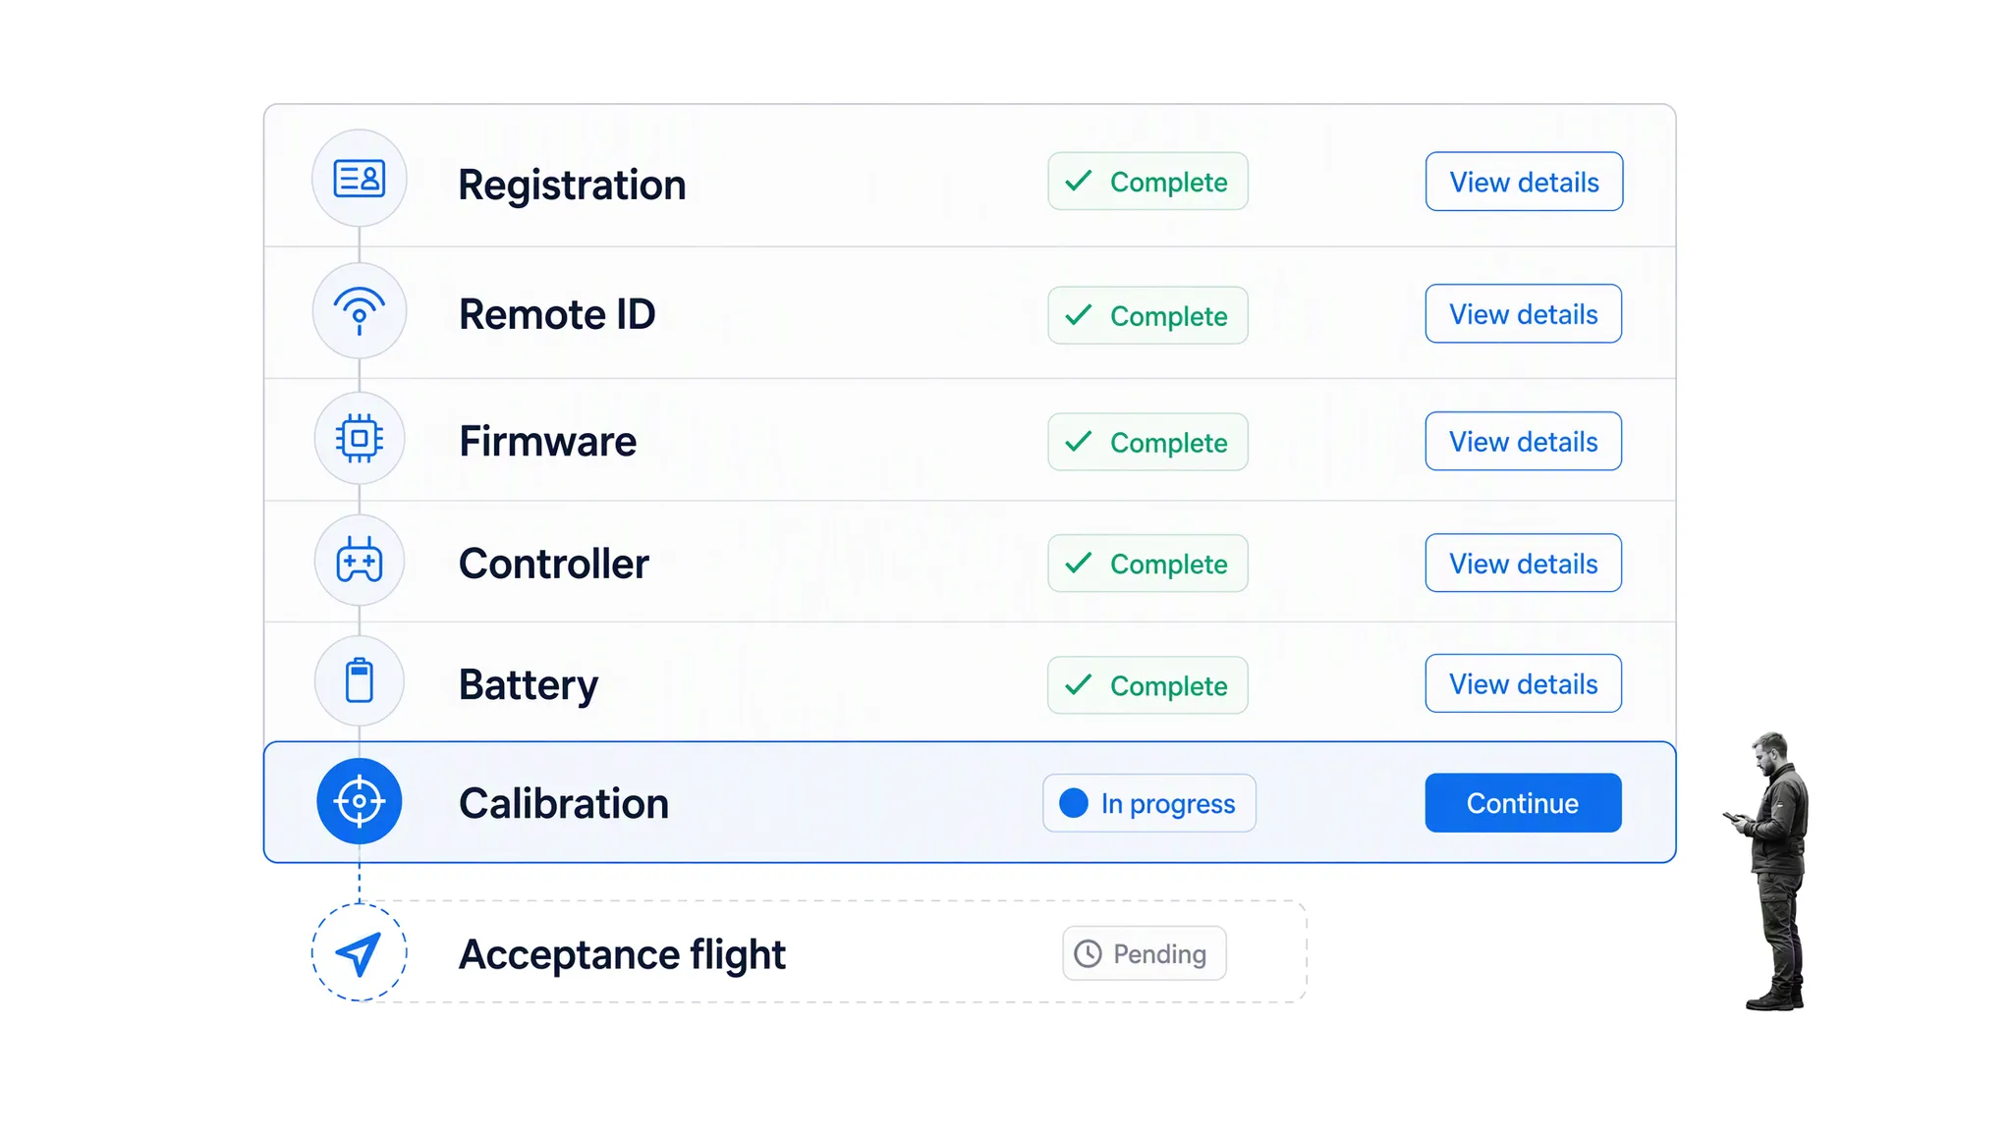Click the Calibration row title
This screenshot has width=2012, height=1131.
[564, 803]
